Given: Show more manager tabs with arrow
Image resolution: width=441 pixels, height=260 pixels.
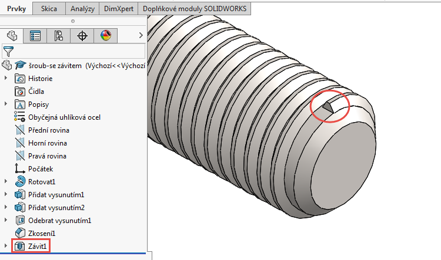Looking at the screenshot, I should tap(141, 35).
